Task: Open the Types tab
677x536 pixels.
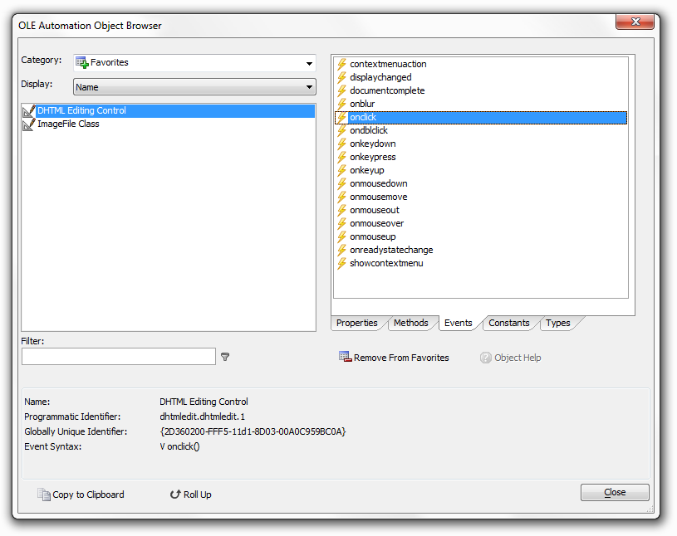Action: [558, 323]
